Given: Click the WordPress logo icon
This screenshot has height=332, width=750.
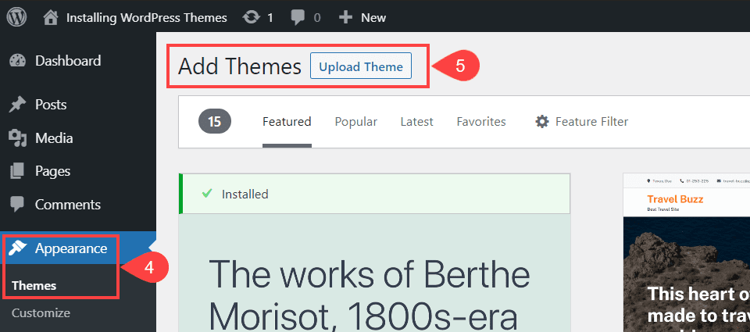Looking at the screenshot, I should [16, 17].
